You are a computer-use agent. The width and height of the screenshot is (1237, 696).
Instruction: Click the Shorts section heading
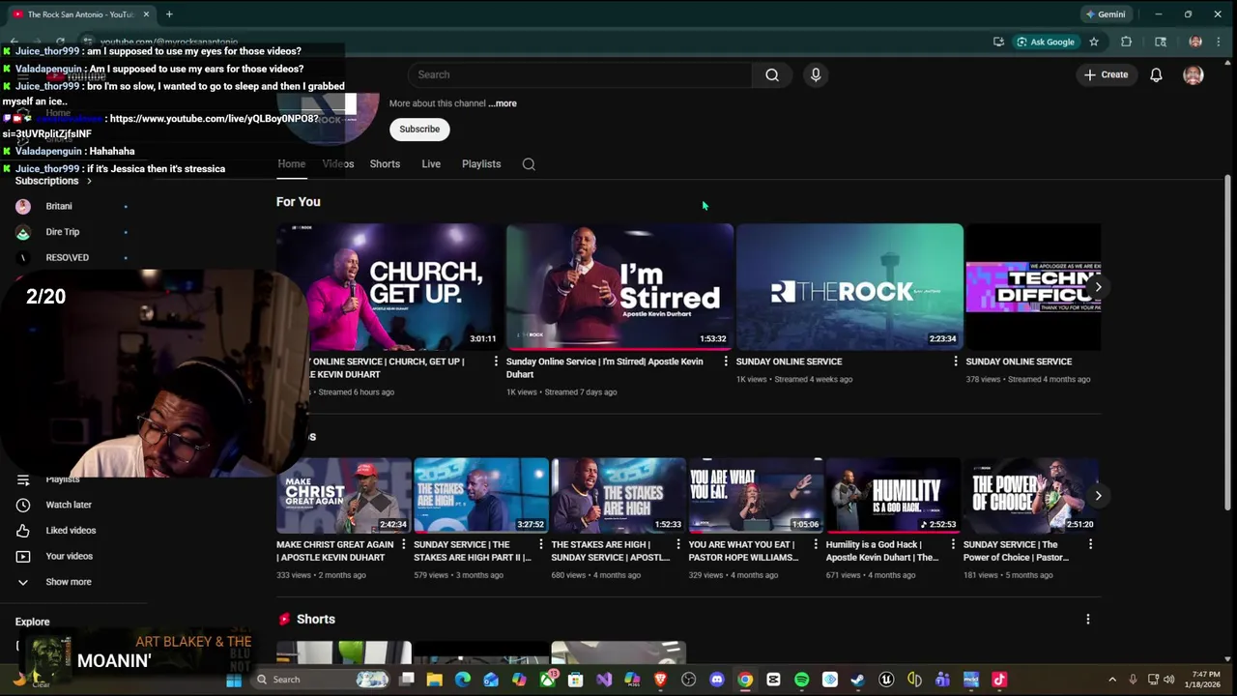[x=316, y=620]
